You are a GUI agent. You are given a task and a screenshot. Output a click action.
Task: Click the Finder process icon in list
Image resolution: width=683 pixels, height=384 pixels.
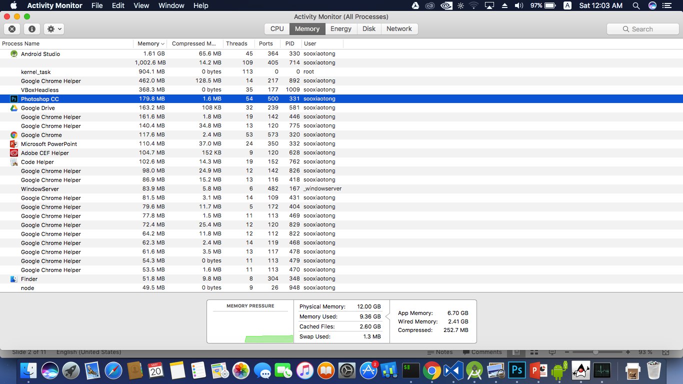pos(14,278)
